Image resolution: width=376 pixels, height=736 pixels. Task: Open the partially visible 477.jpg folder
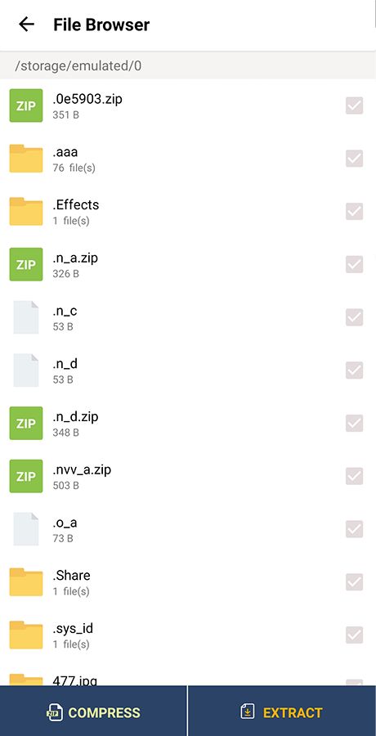[x=188, y=678]
